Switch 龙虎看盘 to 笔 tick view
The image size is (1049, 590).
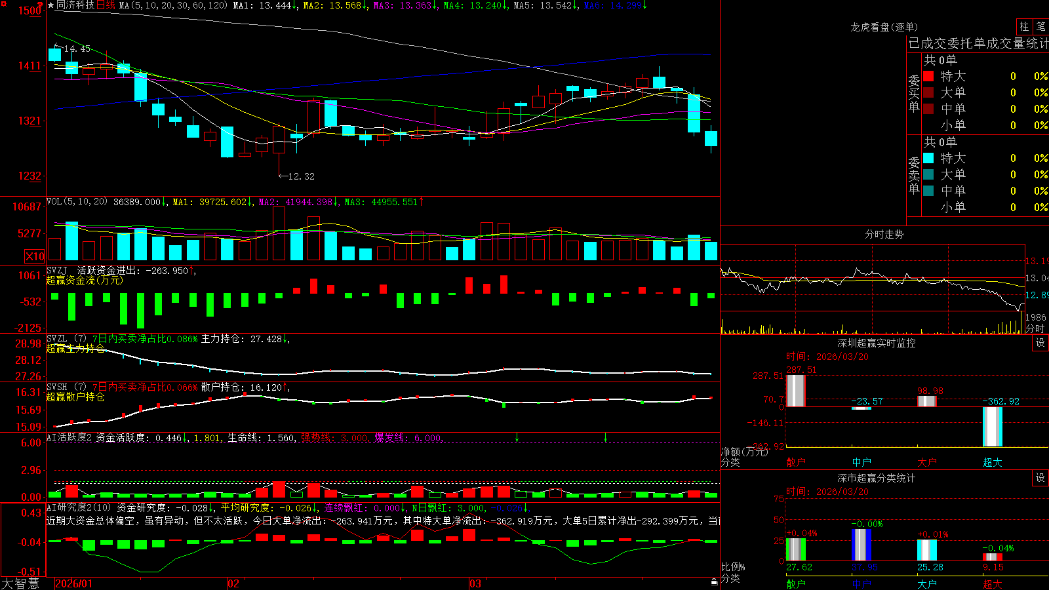pos(1041,26)
